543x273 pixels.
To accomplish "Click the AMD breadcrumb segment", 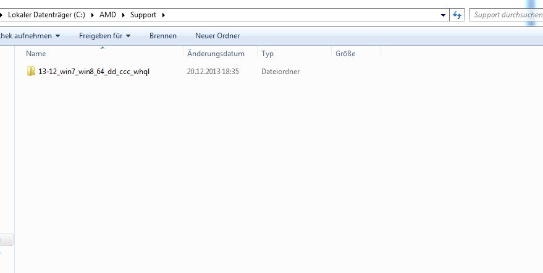I will [x=107, y=15].
